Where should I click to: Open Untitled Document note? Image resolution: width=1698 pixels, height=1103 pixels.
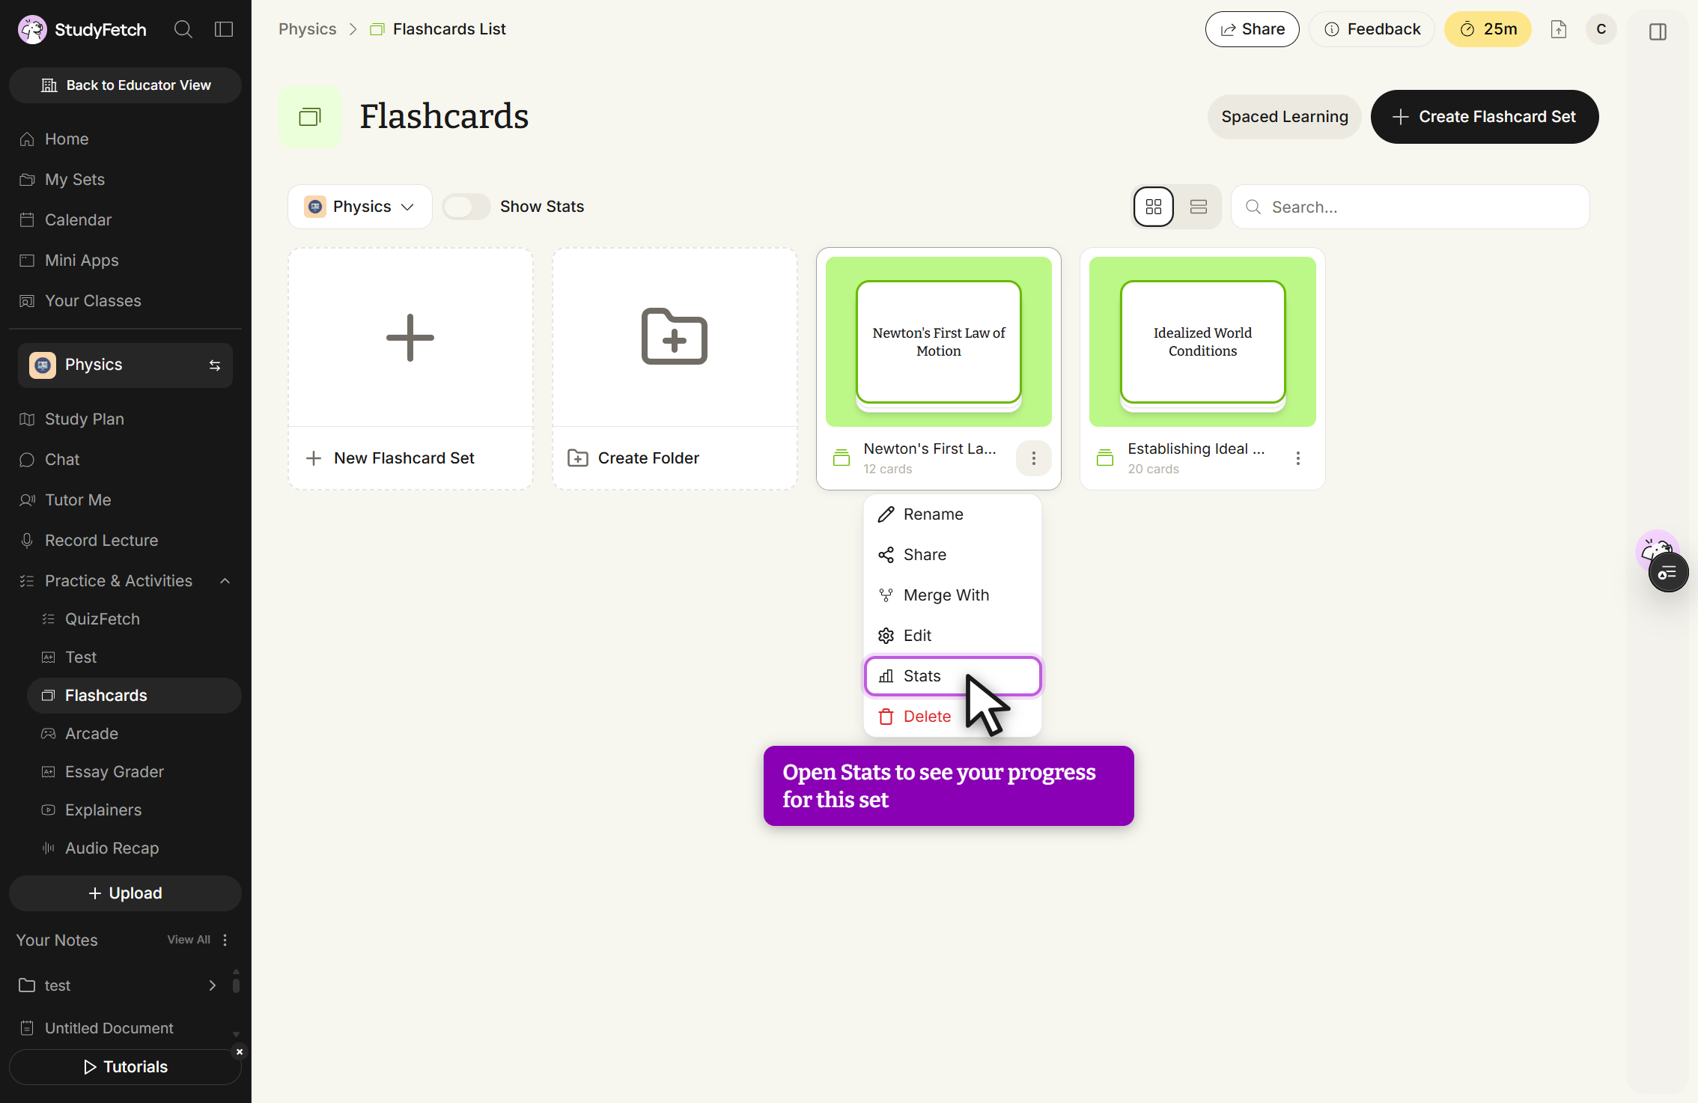click(109, 1028)
